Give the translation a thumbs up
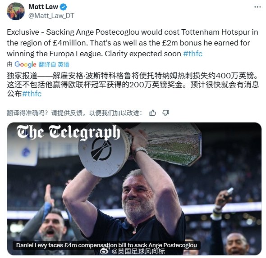Screen dimensions: 266x258 click(152, 113)
